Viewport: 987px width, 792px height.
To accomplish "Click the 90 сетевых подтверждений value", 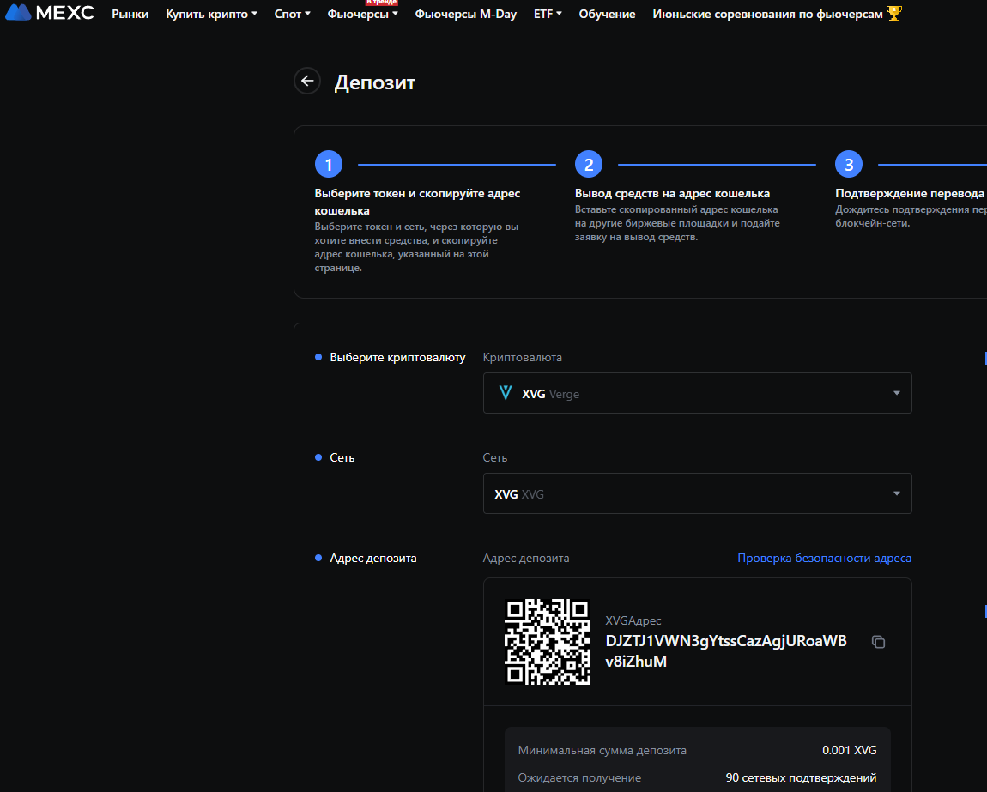I will coord(801,777).
